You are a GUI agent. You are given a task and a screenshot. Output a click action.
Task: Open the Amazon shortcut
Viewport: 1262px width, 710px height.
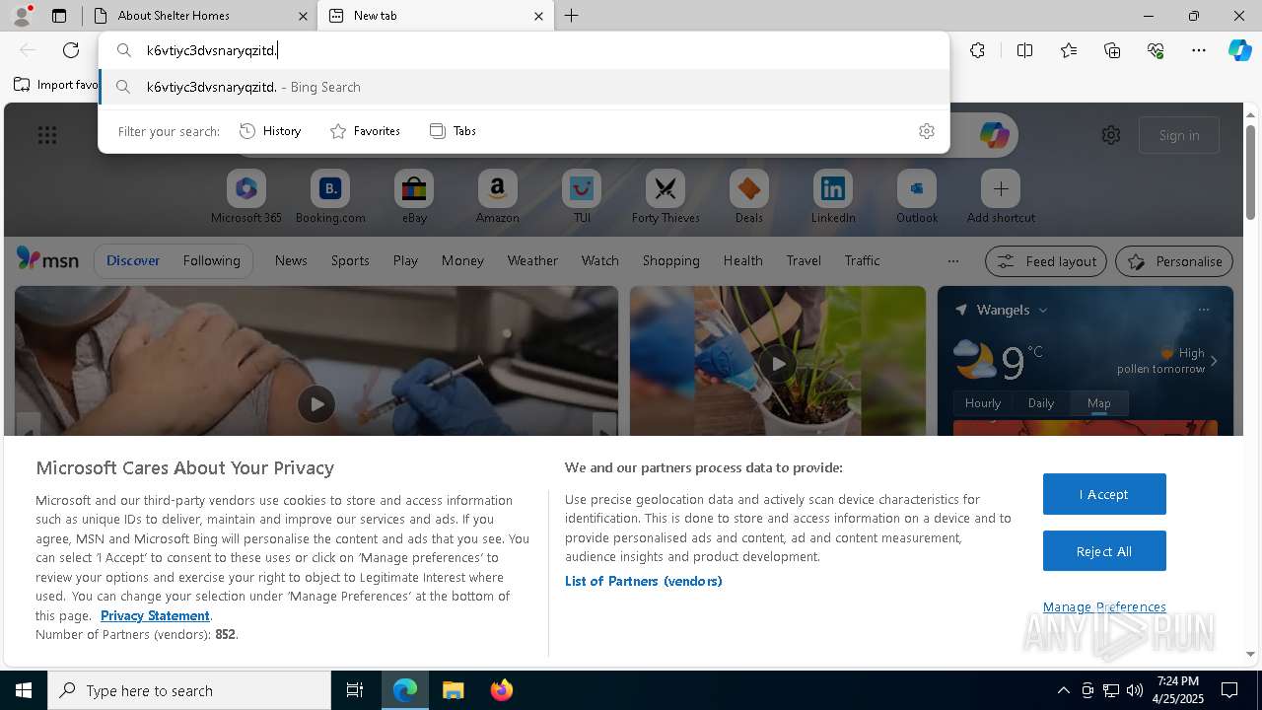(x=497, y=196)
